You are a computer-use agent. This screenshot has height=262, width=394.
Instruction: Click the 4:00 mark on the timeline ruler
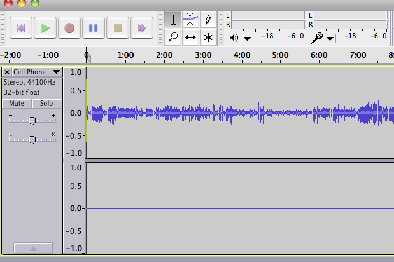tap(242, 55)
